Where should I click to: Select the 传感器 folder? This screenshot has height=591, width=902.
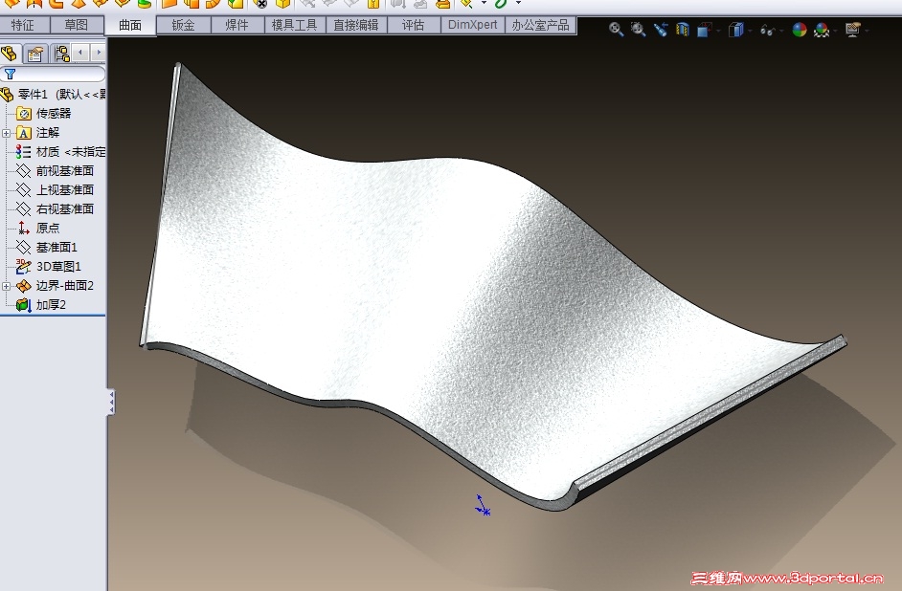click(44, 113)
